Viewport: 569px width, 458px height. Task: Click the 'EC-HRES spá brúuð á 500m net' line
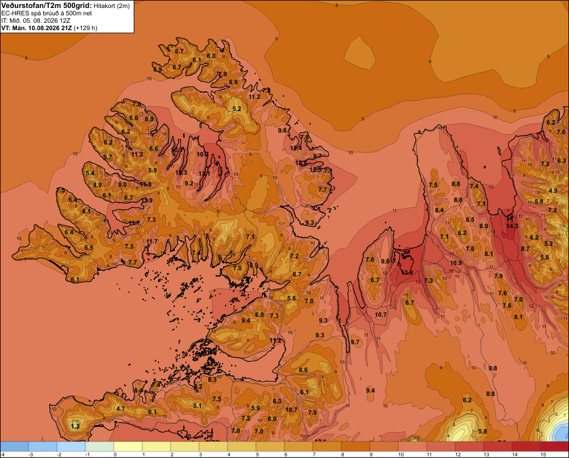[47, 14]
